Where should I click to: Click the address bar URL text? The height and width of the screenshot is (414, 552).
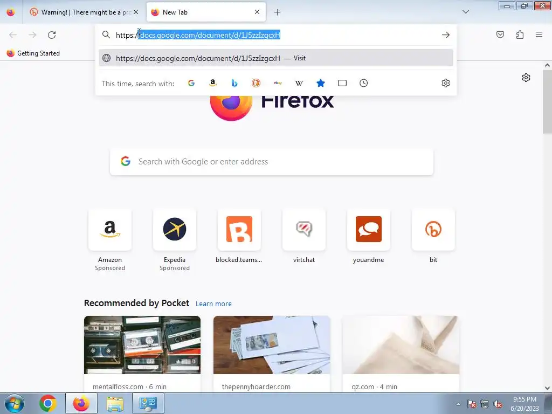198,35
